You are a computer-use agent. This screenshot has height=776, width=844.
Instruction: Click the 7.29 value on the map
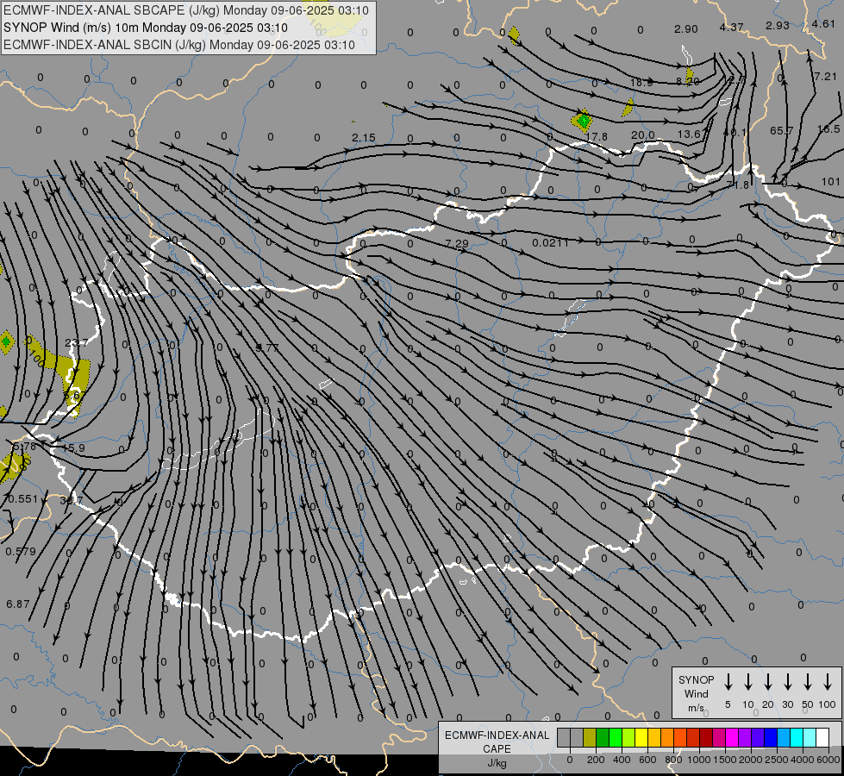(x=457, y=243)
